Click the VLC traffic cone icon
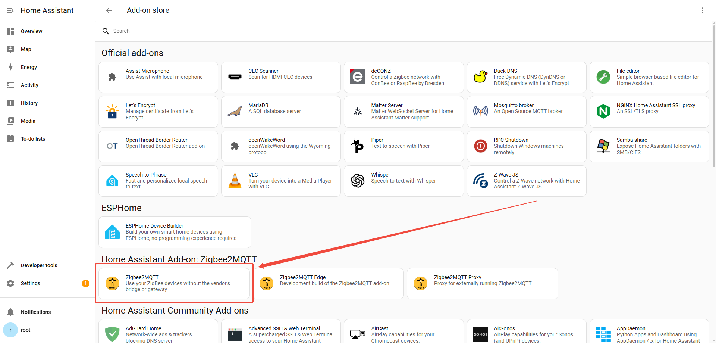Screen dimensions: 716x343 (235, 181)
